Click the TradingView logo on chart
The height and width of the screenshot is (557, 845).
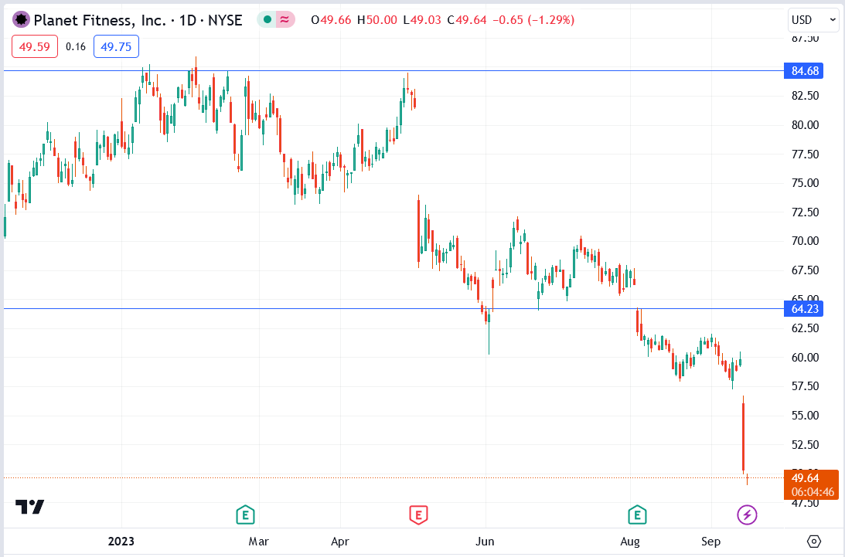pos(29,507)
